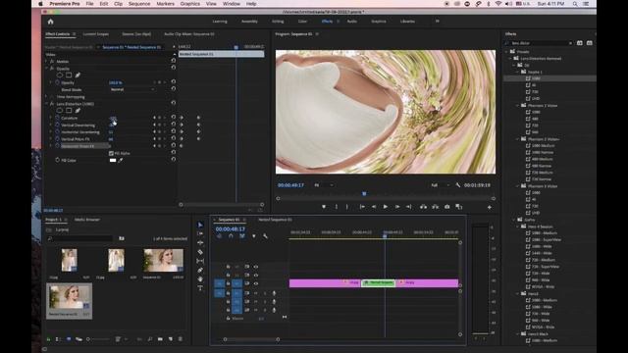Go to the Premiere Pro Home screen
This screenshot has width=628, height=353.
(x=50, y=22)
